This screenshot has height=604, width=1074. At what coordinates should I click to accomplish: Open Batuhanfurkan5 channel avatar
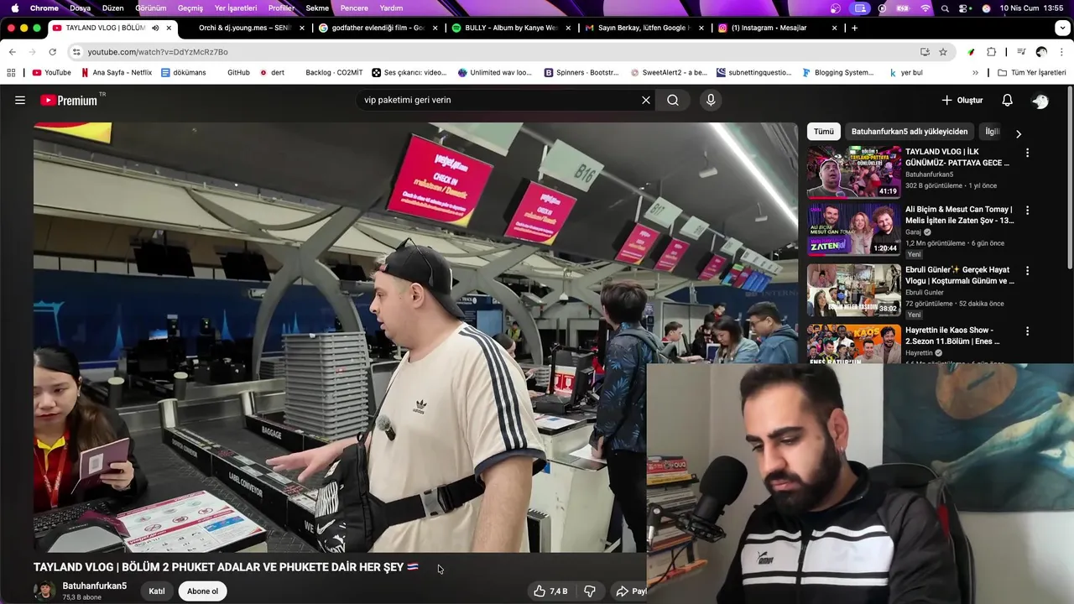click(44, 591)
